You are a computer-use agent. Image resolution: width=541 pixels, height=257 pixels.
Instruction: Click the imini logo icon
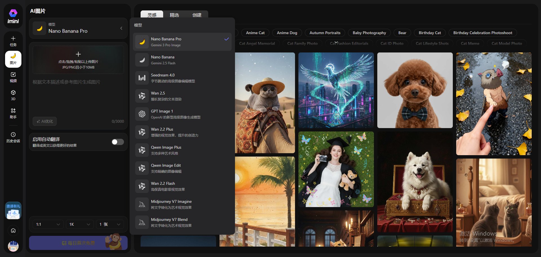point(13,16)
